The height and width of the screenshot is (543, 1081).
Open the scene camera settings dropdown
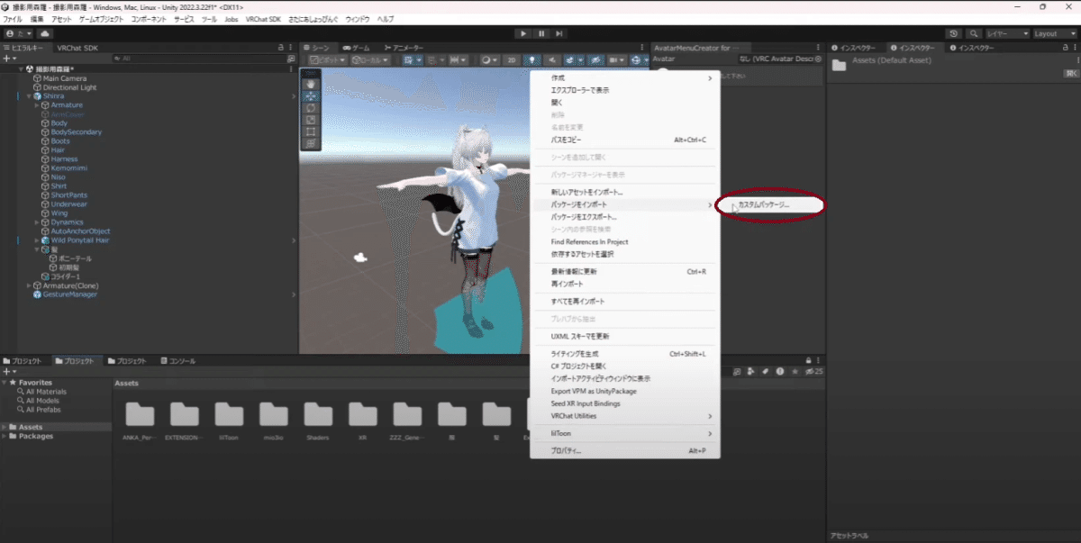coord(616,60)
